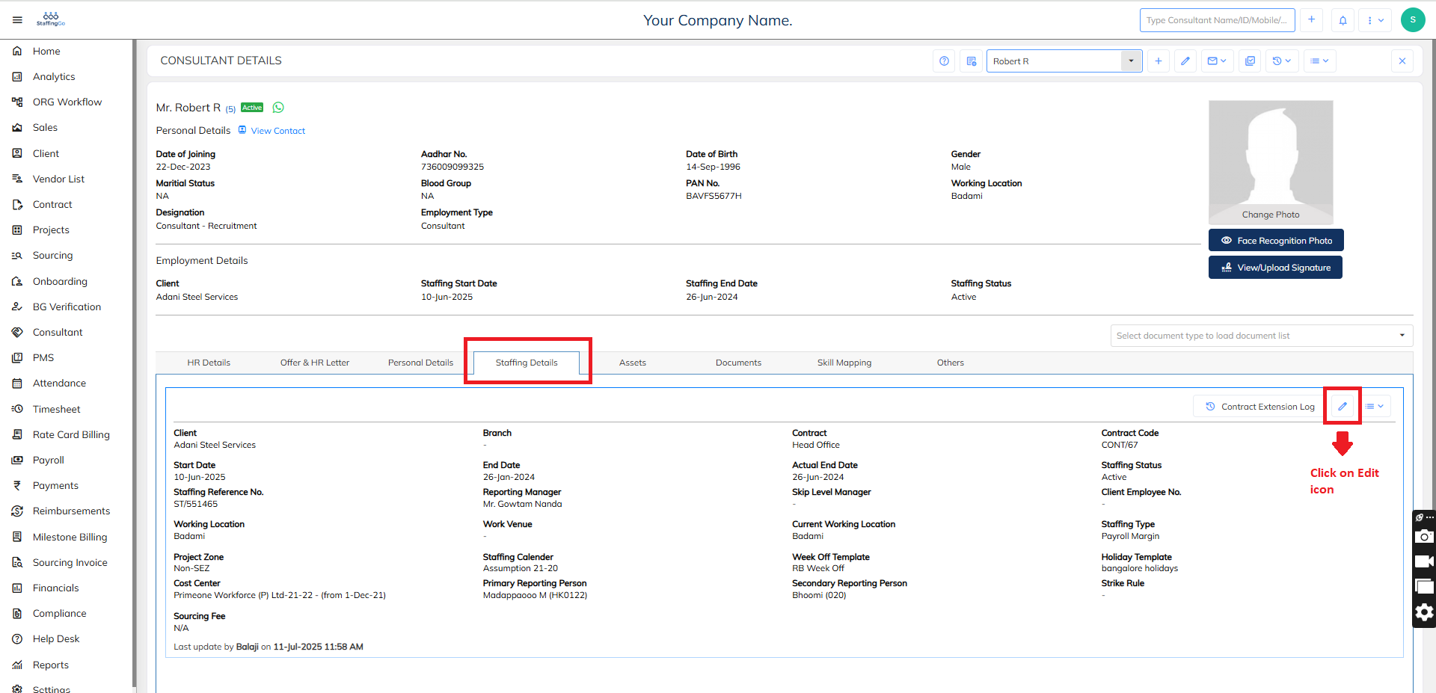The width and height of the screenshot is (1436, 693).
Task: Click the Projects sidebar icon
Action: pyautogui.click(x=17, y=230)
